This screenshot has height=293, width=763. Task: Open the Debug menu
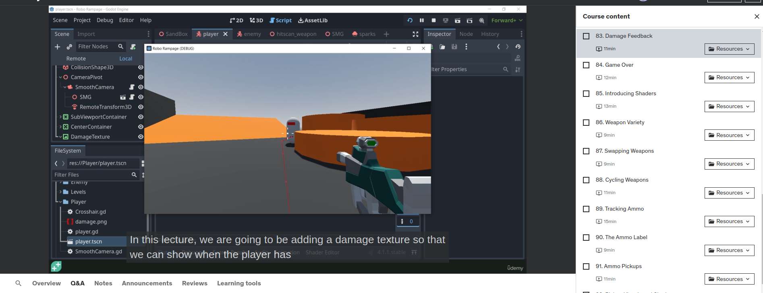[x=105, y=20]
